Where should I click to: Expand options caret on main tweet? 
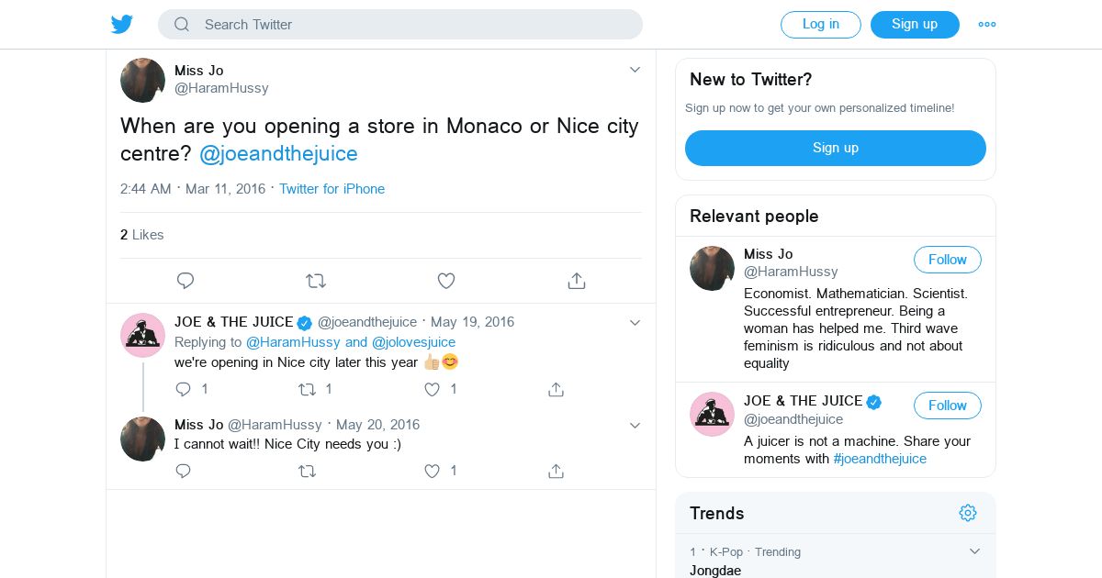tap(635, 70)
